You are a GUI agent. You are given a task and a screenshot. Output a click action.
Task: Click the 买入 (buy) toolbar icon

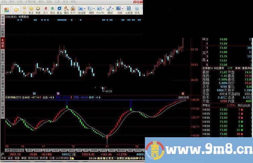46,9
